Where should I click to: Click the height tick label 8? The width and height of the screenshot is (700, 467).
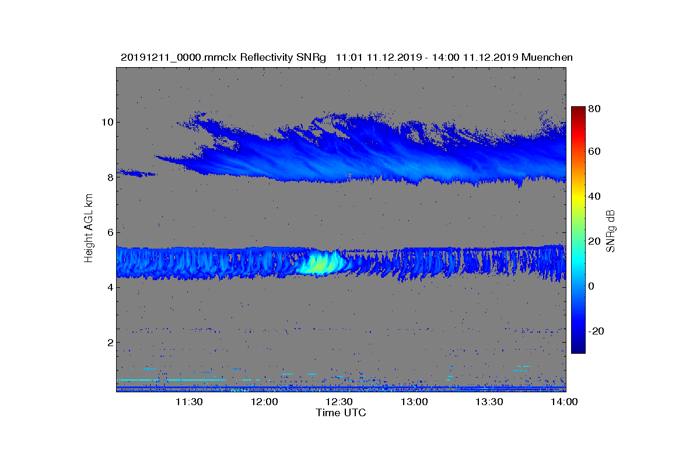(109, 177)
